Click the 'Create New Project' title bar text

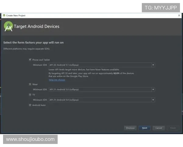(16, 15)
